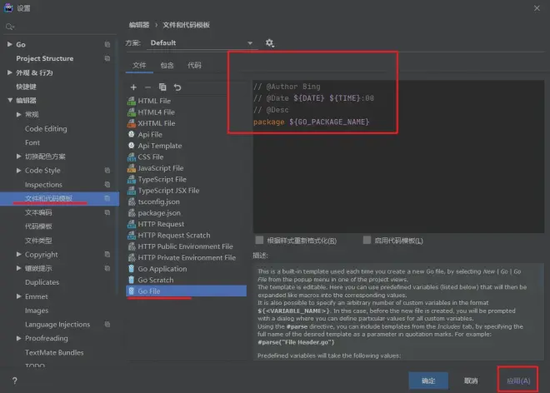Click the 确定 button
550x393 pixels.
click(x=428, y=381)
